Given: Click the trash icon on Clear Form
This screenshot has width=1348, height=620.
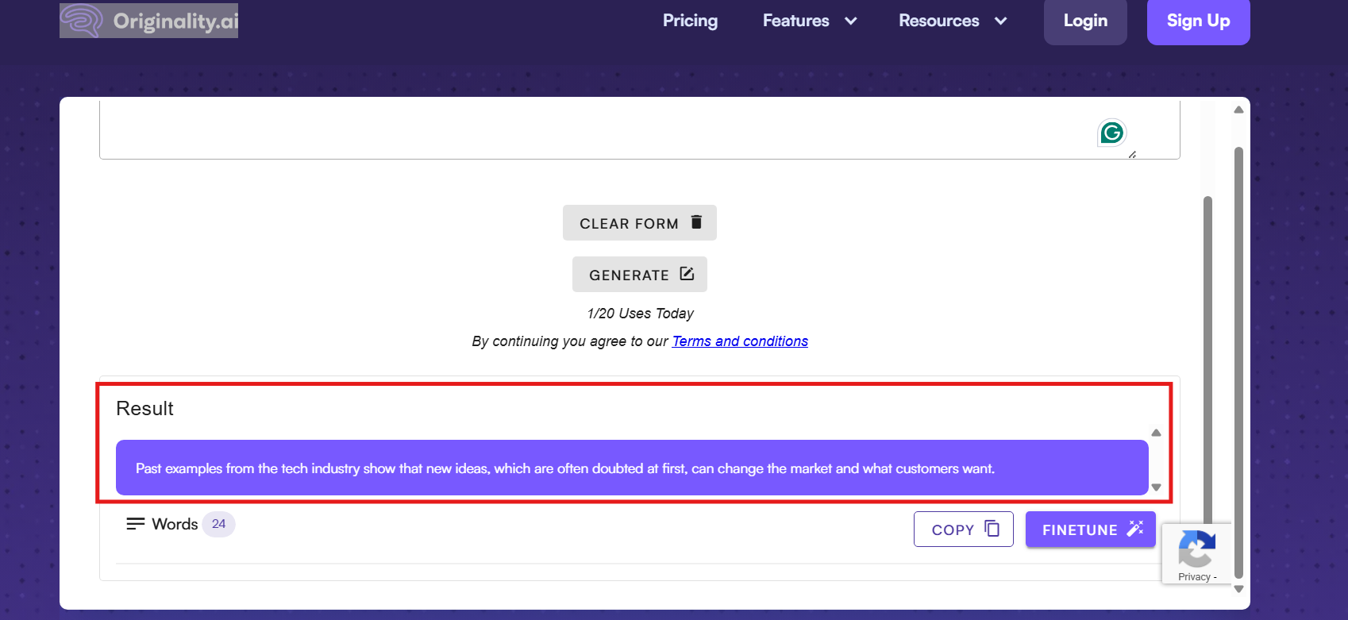Looking at the screenshot, I should 696,222.
